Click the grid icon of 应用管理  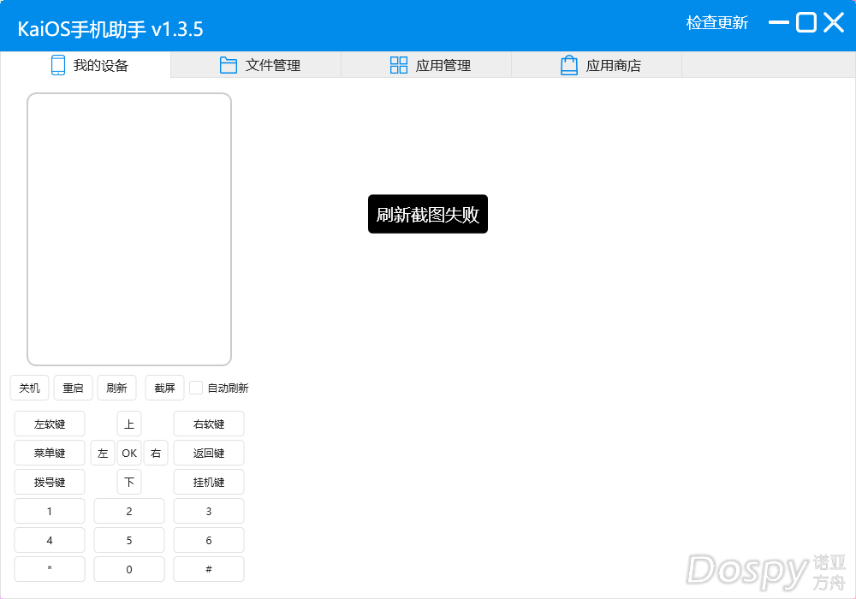(x=399, y=65)
